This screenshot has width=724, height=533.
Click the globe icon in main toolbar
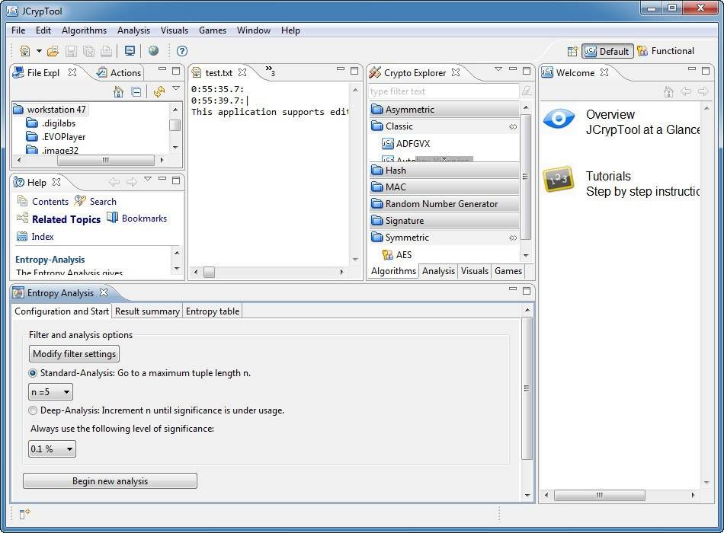153,51
